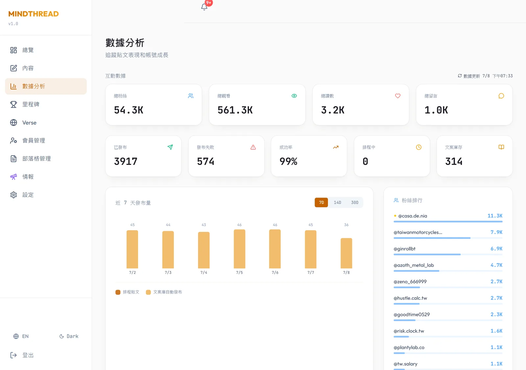Select 里程碑 in the sidebar
526x370 pixels.
click(46, 104)
